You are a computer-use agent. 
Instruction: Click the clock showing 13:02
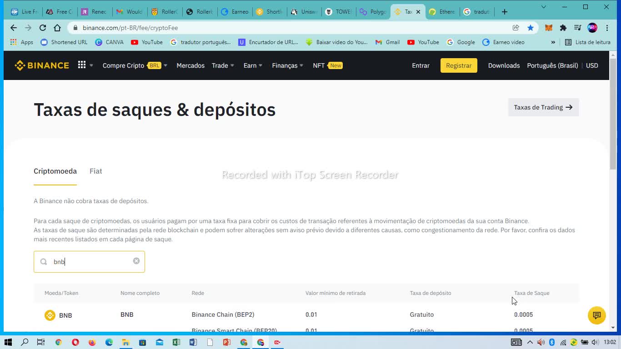click(610, 342)
